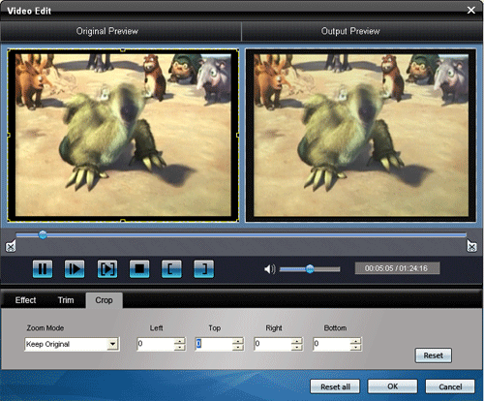Increase the Bottom crop value
Screen dimensions: 484x401
pos(356,341)
